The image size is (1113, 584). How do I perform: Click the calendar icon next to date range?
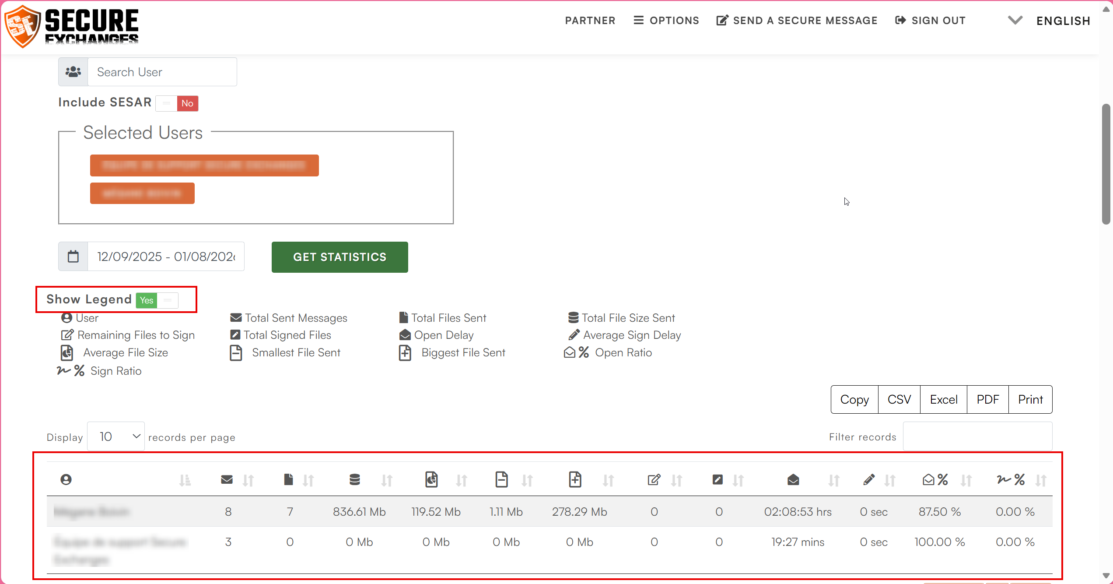[x=73, y=257]
